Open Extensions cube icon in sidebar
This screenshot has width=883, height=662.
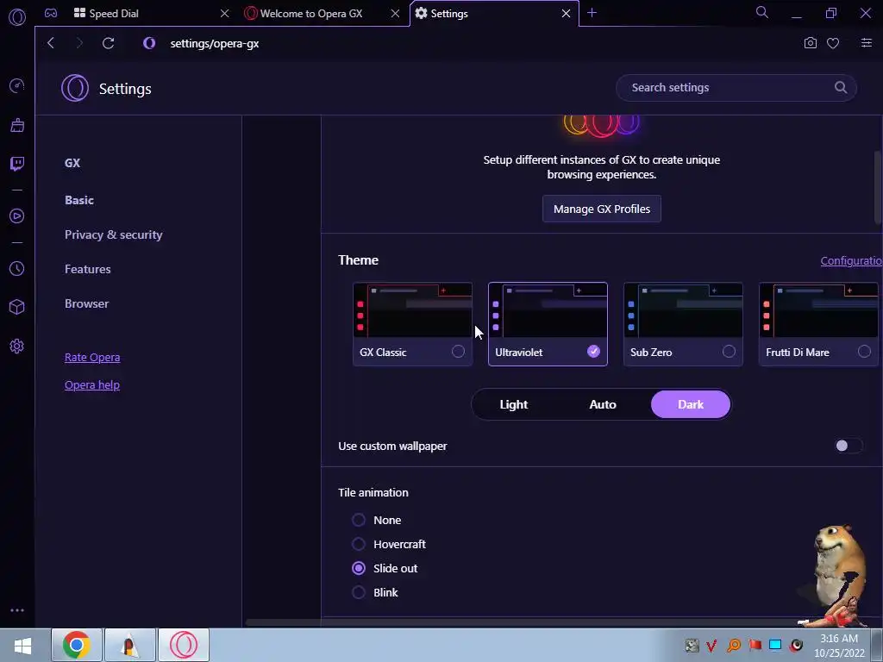click(x=17, y=307)
